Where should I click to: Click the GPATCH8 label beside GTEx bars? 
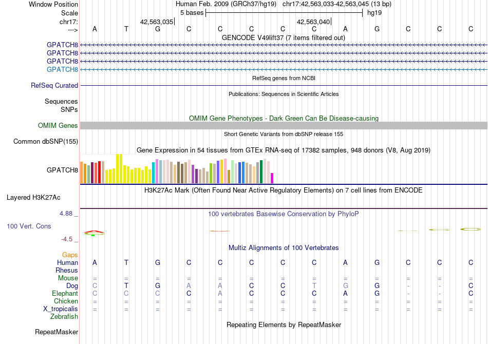[x=62, y=170]
